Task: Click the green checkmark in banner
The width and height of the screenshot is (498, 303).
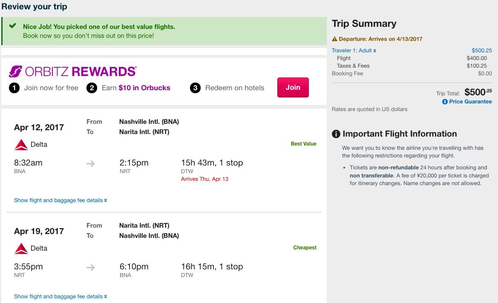Action: (13, 26)
